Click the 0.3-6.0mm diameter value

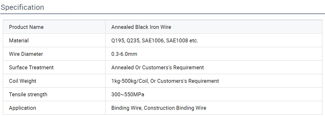(x=124, y=54)
